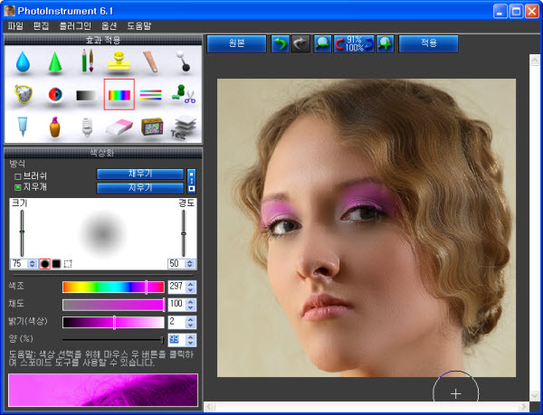This screenshot has width=543, height=415.
Task: Click the horizontal scrollbar left arrow
Action: pyautogui.click(x=209, y=406)
